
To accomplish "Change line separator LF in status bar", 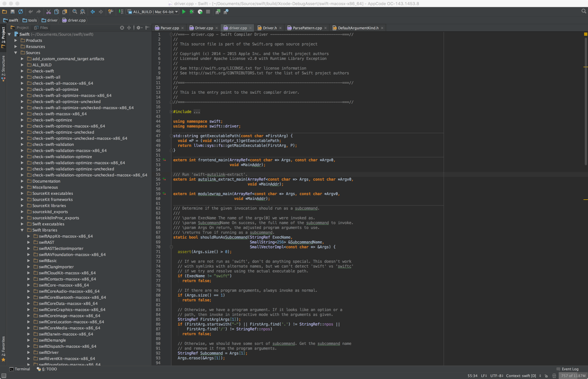I will (484, 376).
